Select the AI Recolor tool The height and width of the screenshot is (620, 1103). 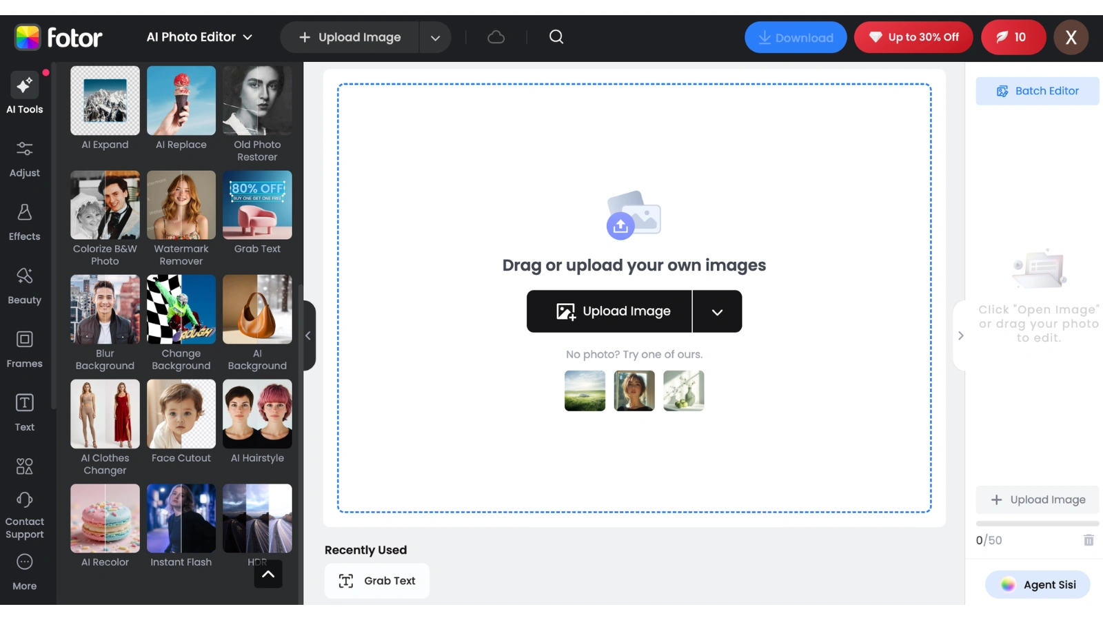click(x=105, y=526)
